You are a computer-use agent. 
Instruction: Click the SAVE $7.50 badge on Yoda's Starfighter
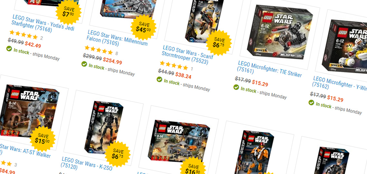click(x=69, y=12)
